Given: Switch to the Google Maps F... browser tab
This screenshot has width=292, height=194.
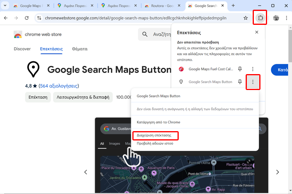Looking at the screenshot, I should pos(31,6).
